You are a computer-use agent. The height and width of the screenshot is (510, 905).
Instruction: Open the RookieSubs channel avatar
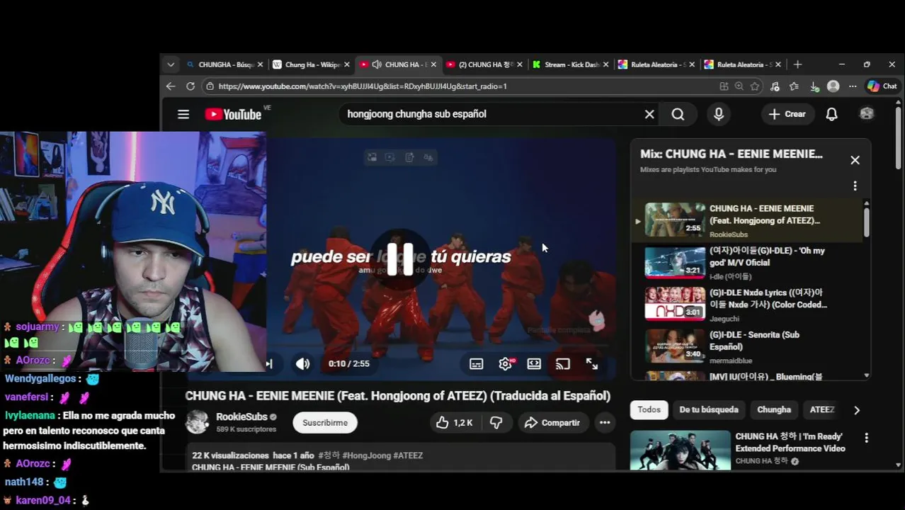pos(198,422)
